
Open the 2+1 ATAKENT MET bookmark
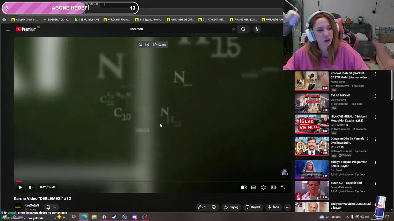tap(212, 20)
